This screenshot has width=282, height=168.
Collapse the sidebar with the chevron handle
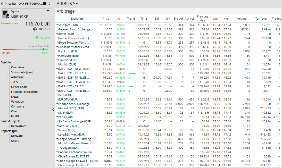point(53,110)
